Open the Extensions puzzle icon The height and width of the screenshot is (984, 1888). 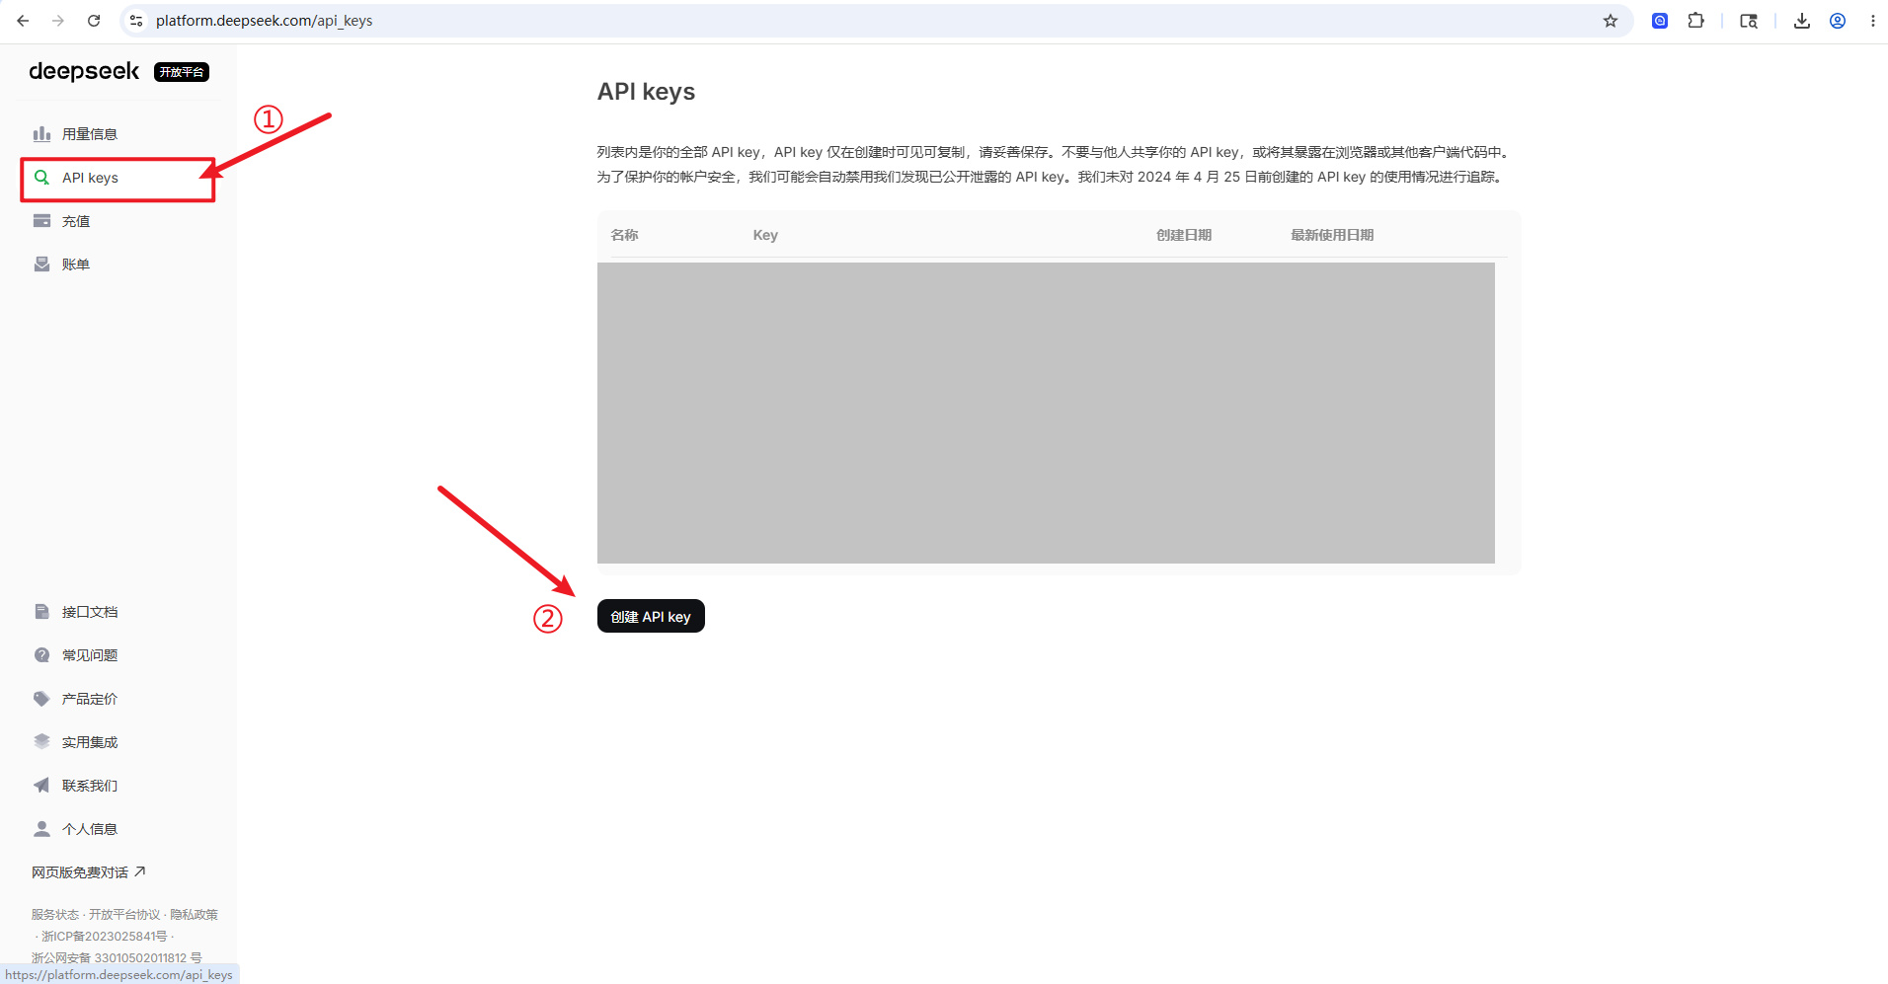(x=1696, y=21)
